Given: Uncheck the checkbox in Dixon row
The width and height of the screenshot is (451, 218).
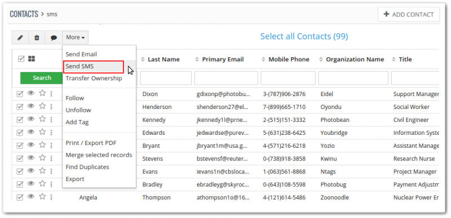Looking at the screenshot, I should click(20, 94).
